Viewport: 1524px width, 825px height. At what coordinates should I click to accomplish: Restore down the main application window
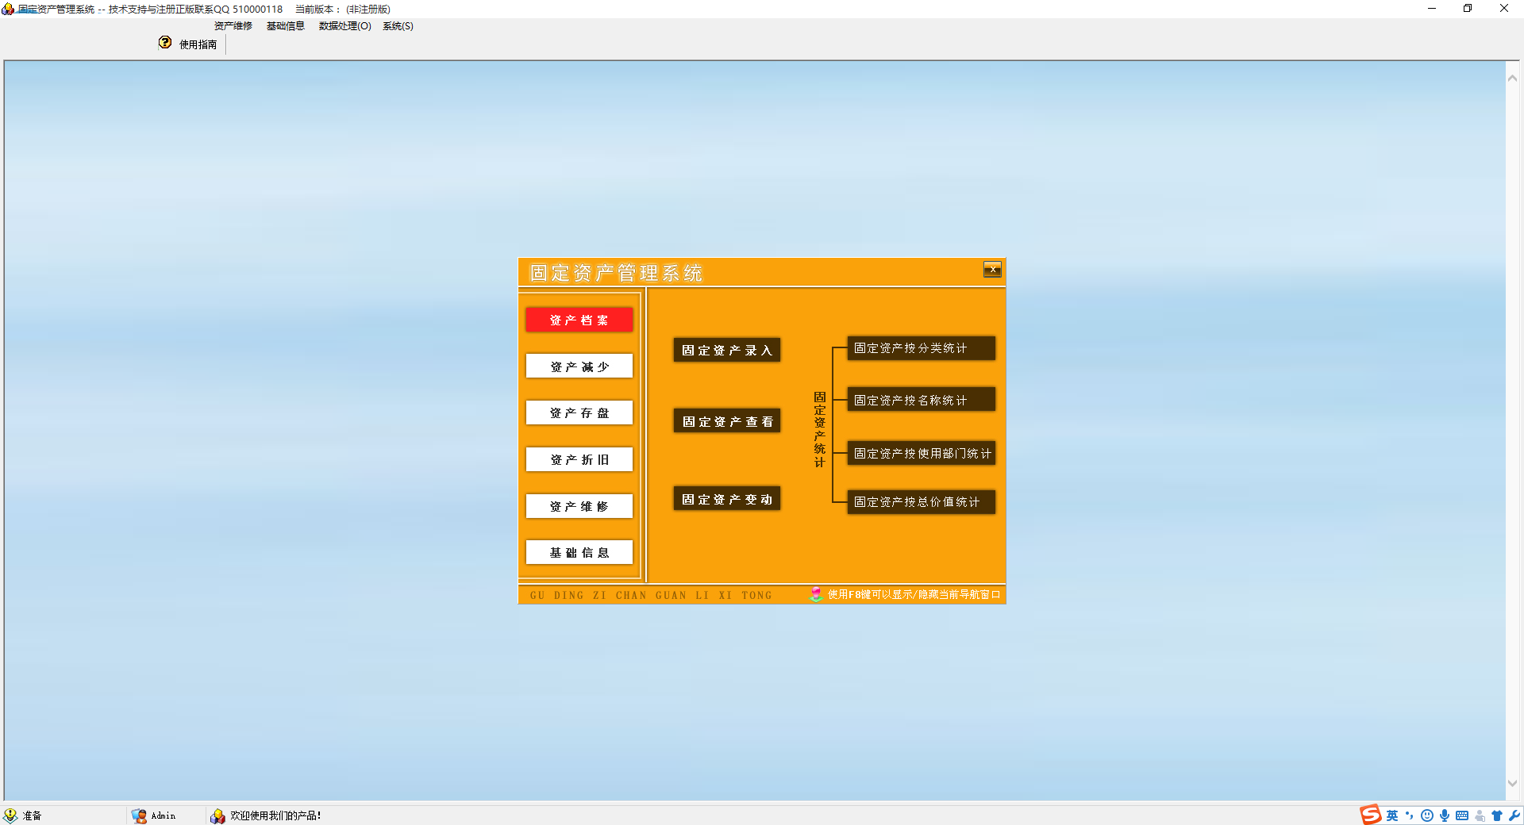(x=1468, y=9)
